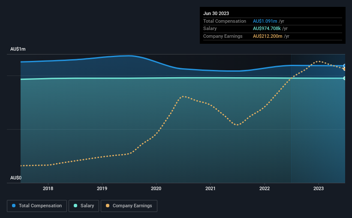Toggle the Total Compensation legend button
The width and height of the screenshot is (352, 218).
37,206
